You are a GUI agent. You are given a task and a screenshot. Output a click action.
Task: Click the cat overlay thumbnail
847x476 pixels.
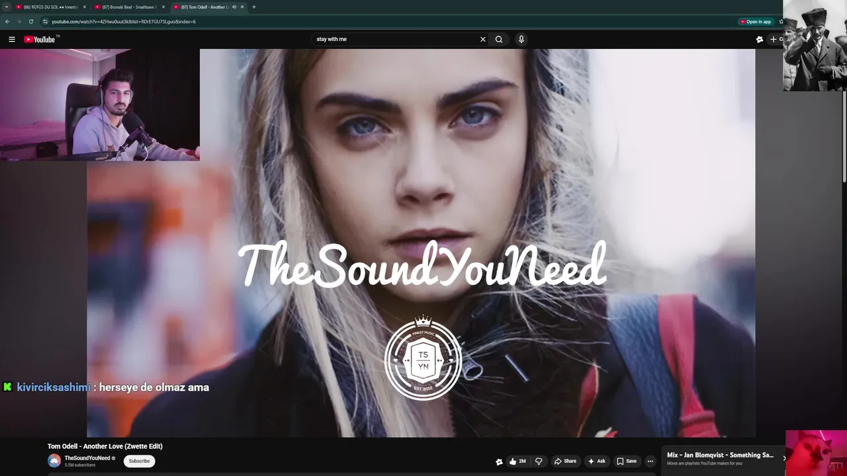(816, 453)
